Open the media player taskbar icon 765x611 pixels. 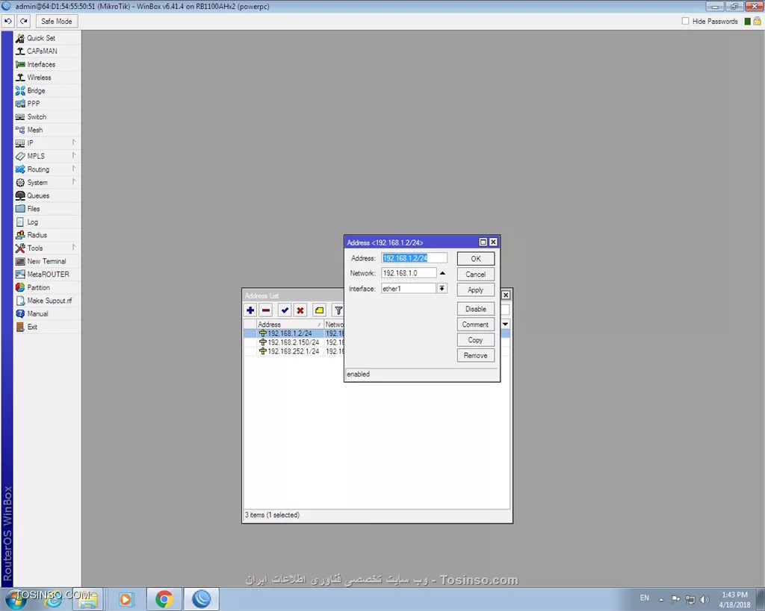(126, 599)
